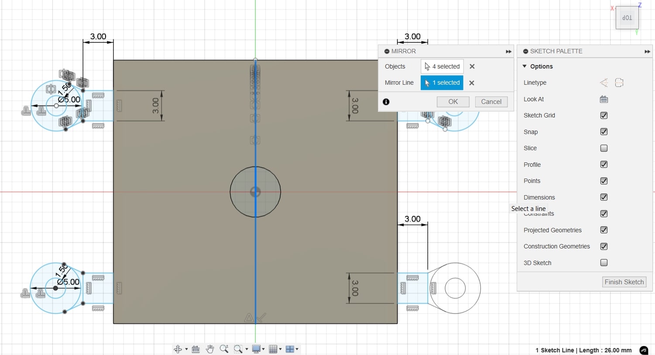Open the Orbit tool dropdown arrow
This screenshot has width=655, height=355.
coord(186,349)
